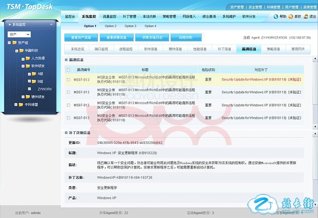The width and height of the screenshot is (318, 218).
Task: Collapse sidebar with double-arrow icon
Action: tap(51, 24)
